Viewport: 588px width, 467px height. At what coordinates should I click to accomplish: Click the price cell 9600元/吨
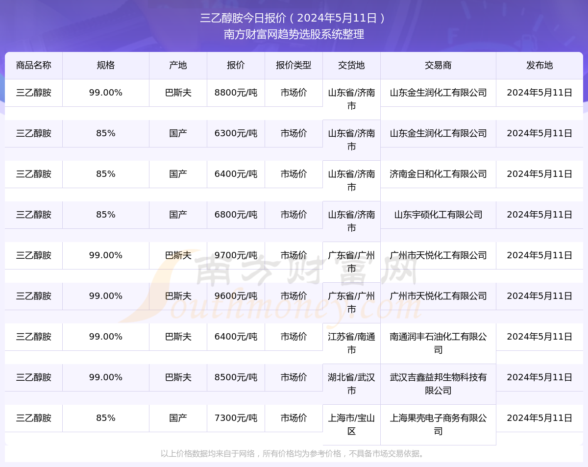coord(236,295)
